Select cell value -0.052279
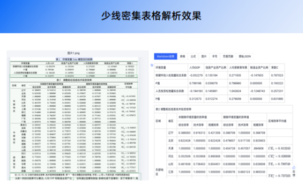The height and width of the screenshot is (195, 303). 196,75
